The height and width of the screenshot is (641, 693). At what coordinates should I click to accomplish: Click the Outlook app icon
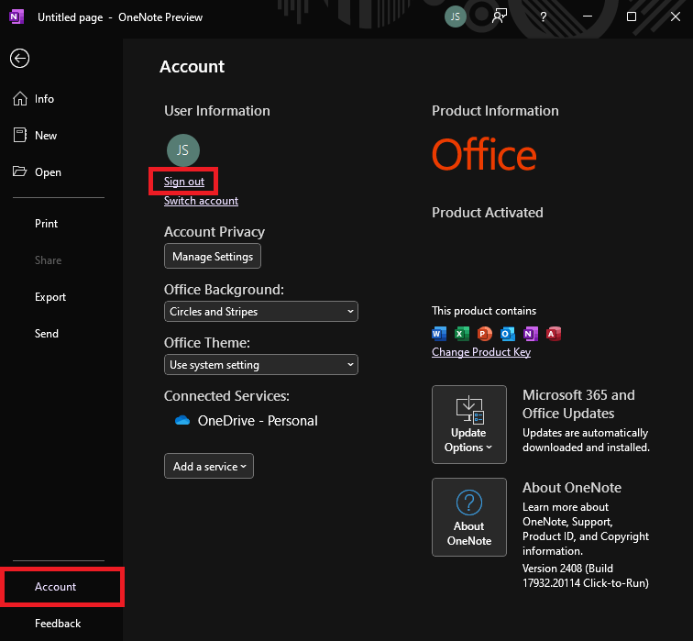click(x=508, y=334)
